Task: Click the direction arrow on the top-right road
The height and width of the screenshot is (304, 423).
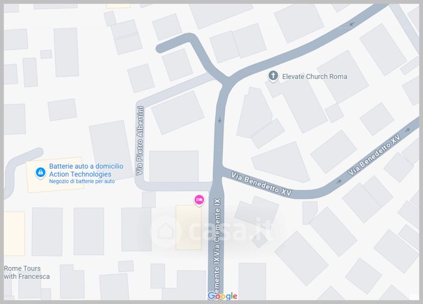Action: [352, 24]
